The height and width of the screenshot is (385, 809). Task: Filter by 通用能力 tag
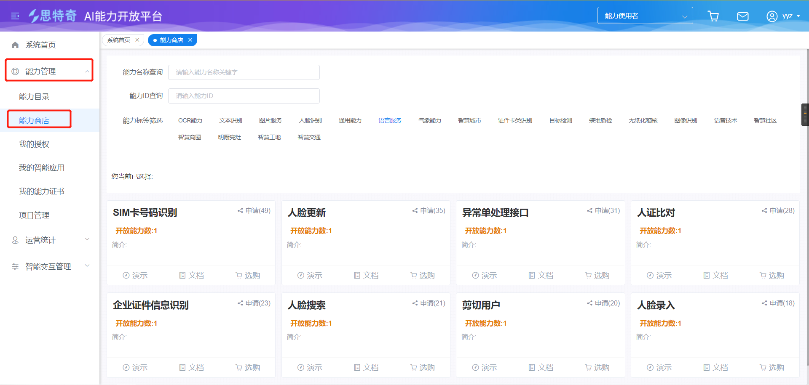point(350,120)
